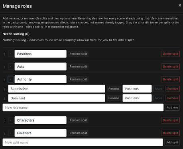The image size is (183, 149).
Task: Click Rename split for Characters
Action: pyautogui.click(x=78, y=120)
